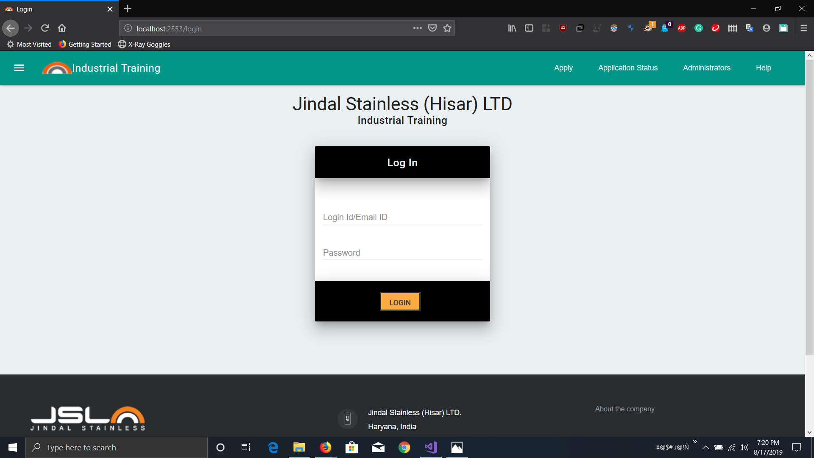Open the uBlock Origin extension
Viewport: 814px width, 458px height.
(563, 28)
